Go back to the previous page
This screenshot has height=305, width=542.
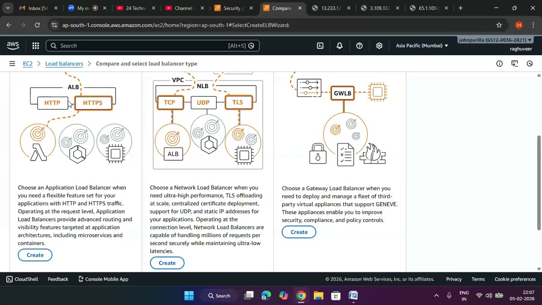click(x=9, y=25)
